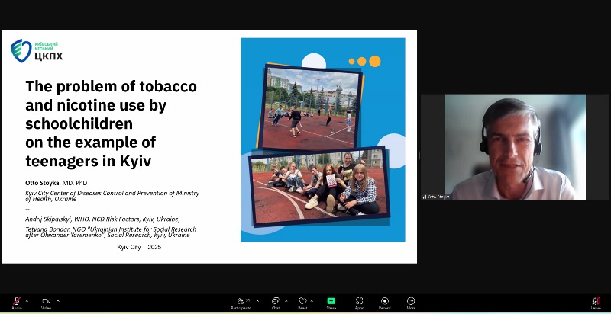611x314 pixels.
Task: Click the top playground photo on slide
Action: pos(311,108)
